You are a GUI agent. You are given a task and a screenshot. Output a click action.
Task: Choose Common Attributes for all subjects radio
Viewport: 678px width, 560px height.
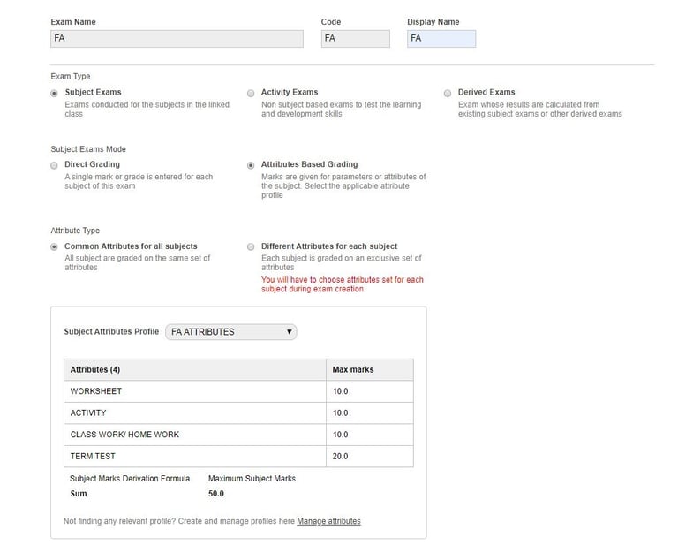(x=54, y=246)
